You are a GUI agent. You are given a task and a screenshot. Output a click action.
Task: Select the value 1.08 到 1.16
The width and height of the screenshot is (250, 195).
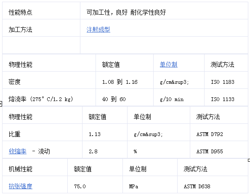pyautogui.click(x=120, y=82)
